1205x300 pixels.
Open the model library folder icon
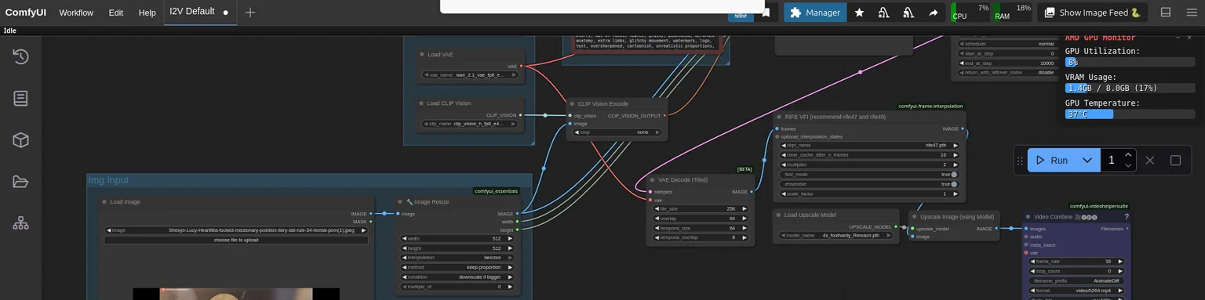21,181
